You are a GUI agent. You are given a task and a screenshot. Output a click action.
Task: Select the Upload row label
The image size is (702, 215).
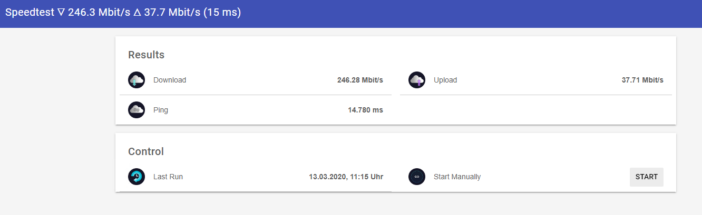tap(445, 80)
